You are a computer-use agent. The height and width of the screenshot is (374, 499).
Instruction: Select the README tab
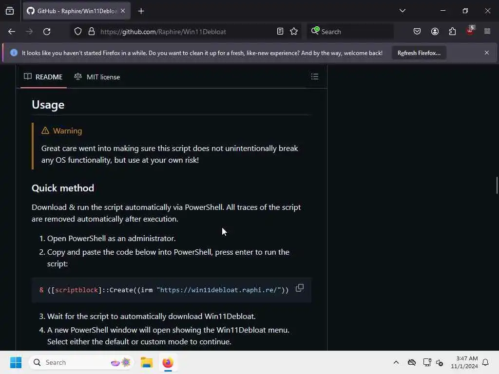(43, 77)
